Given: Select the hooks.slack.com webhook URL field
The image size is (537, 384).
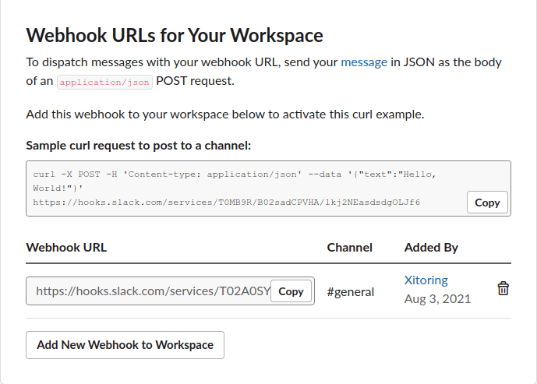Looking at the screenshot, I should [170, 291].
